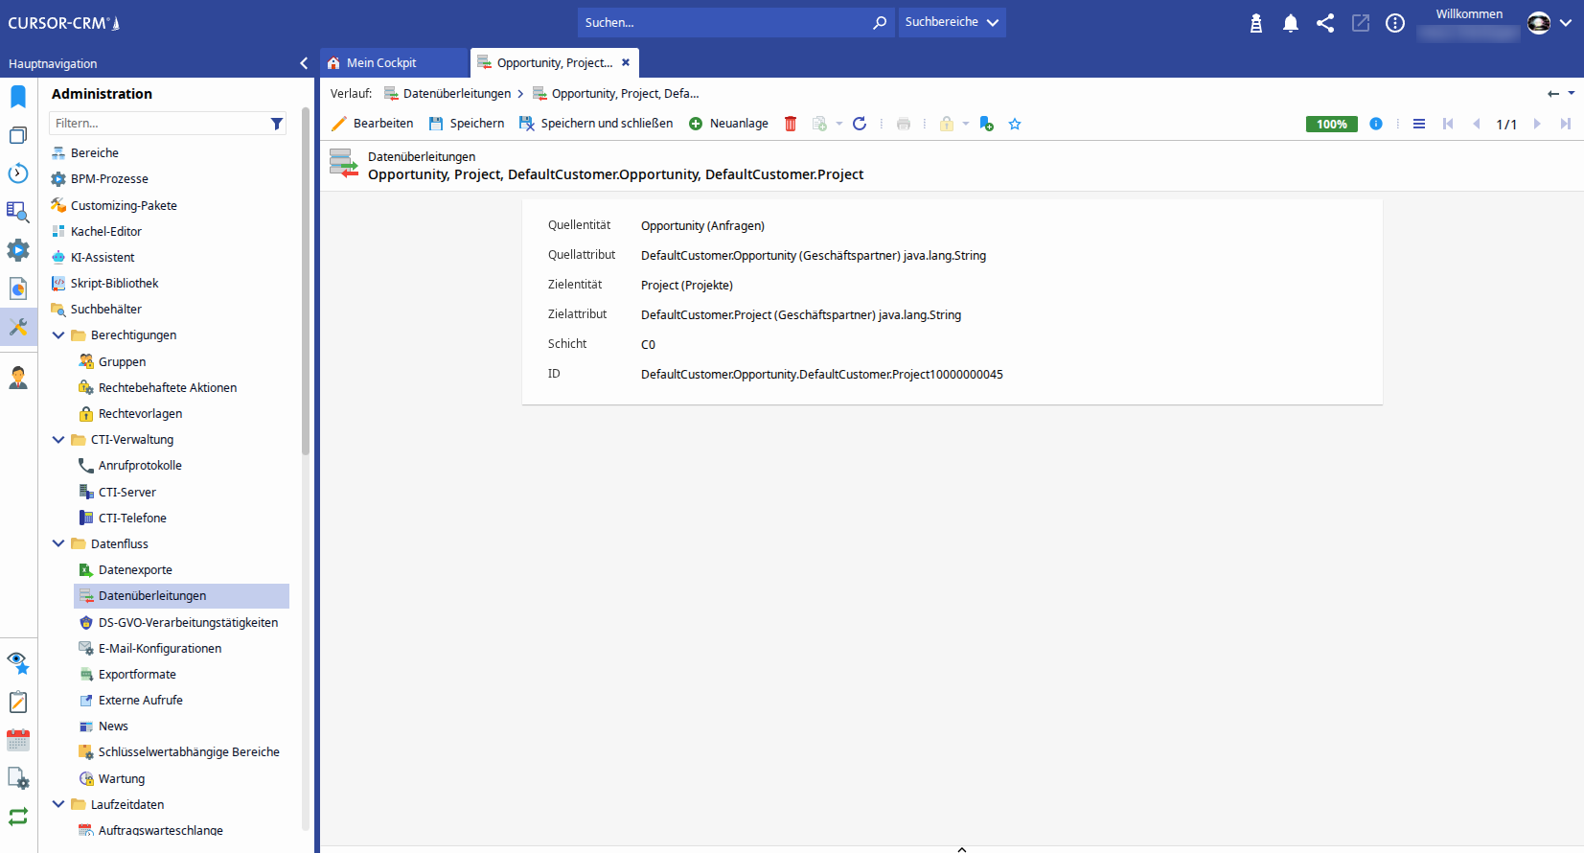This screenshot has height=853, width=1584.
Task: Click the blue info icon beside 100%
Action: [x=1376, y=124]
